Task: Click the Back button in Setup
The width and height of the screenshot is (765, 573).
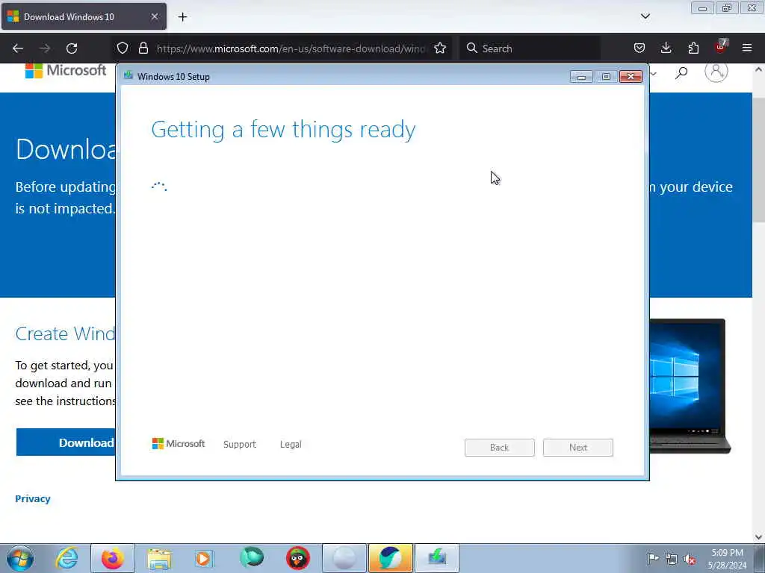Action: pyautogui.click(x=500, y=448)
